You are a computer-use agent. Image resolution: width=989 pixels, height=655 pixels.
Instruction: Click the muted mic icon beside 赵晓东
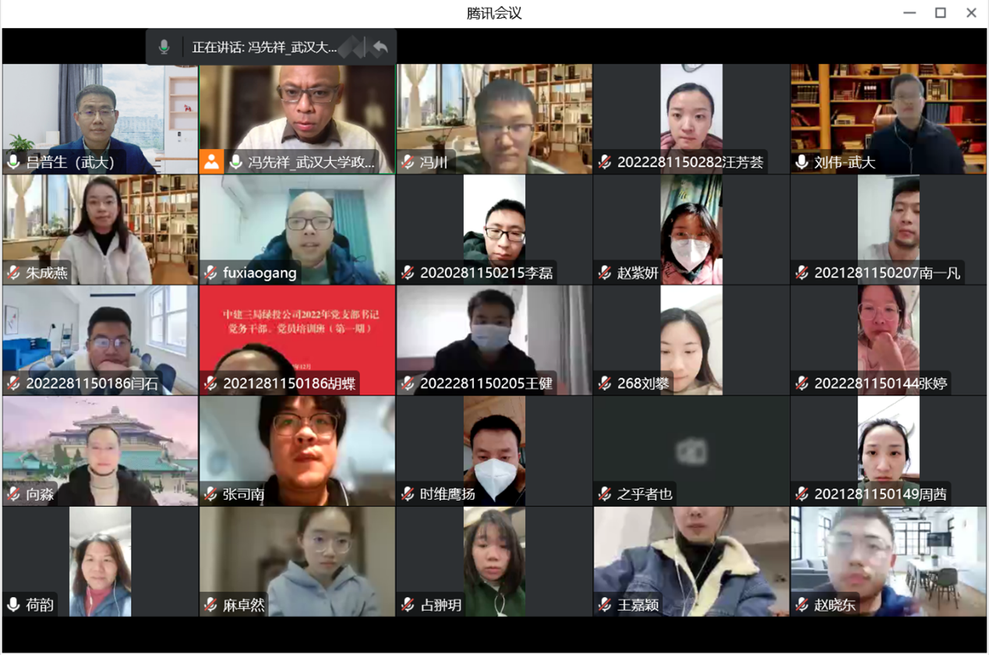click(802, 604)
